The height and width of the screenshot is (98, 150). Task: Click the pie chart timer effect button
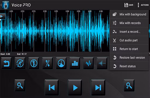tap(61, 63)
